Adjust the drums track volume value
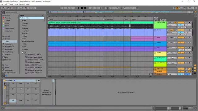 tap(181, 32)
